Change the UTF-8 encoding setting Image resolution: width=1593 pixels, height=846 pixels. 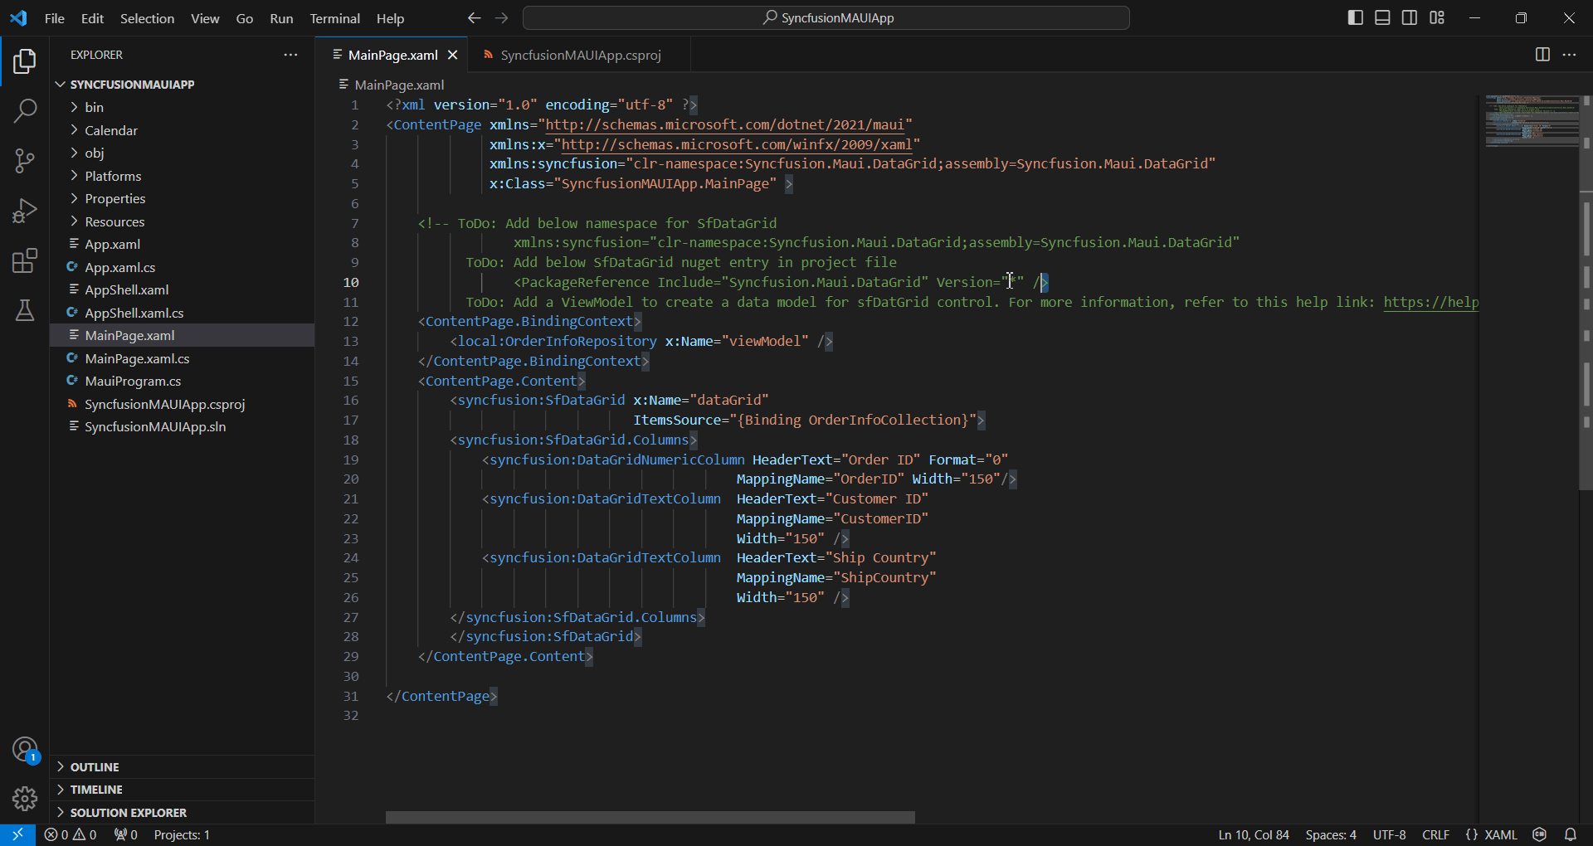tap(1389, 835)
